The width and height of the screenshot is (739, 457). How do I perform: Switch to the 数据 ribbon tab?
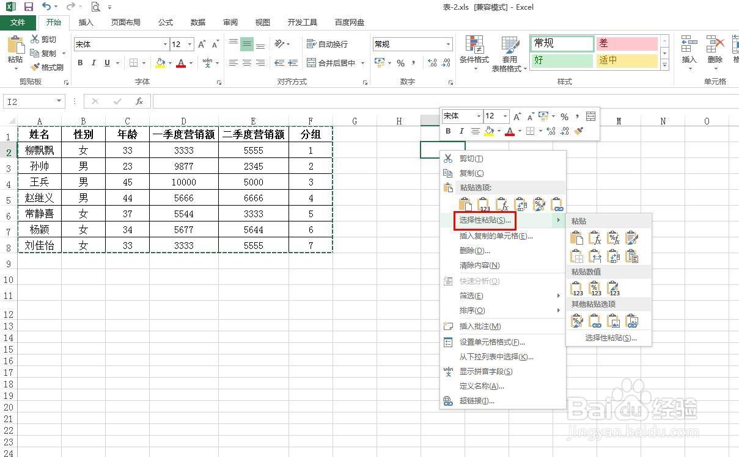click(x=197, y=22)
